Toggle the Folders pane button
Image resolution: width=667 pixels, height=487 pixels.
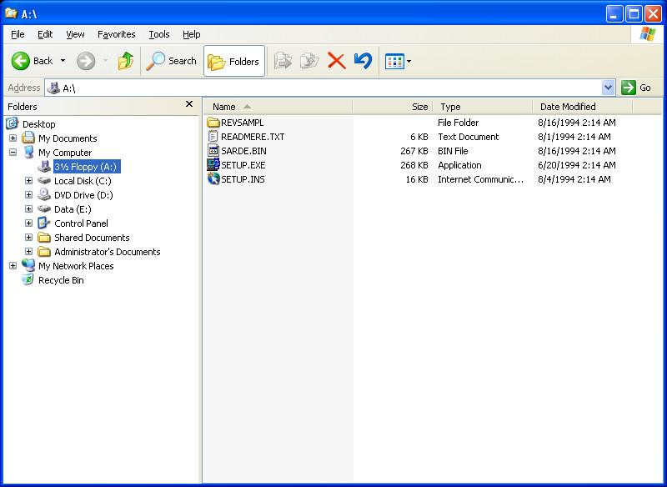point(236,61)
